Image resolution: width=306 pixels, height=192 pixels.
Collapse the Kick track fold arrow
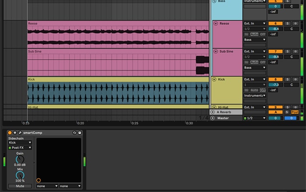pyautogui.click(x=214, y=79)
